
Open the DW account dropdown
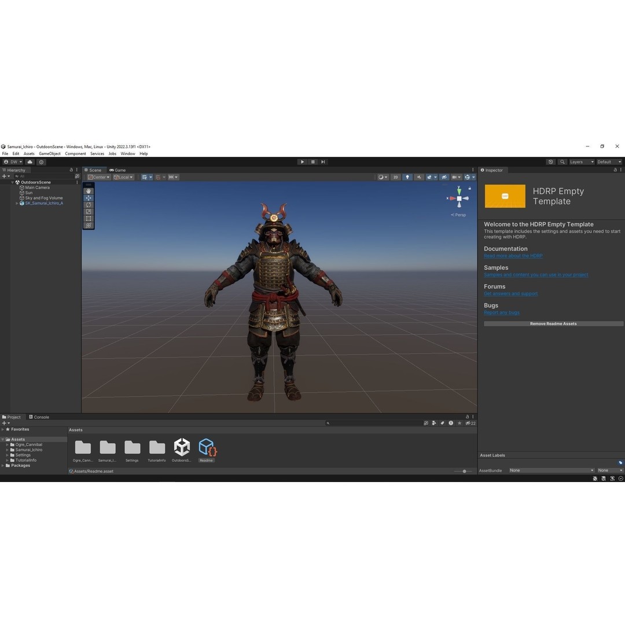13,162
